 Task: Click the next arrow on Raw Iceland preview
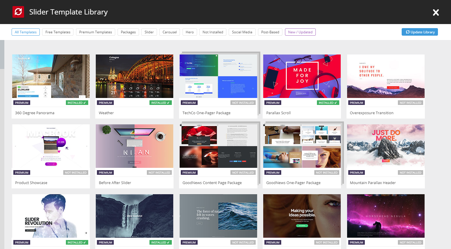coord(172,216)
